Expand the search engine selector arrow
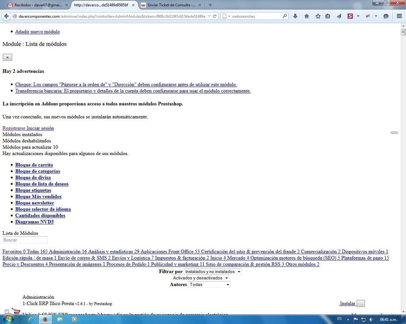 229,16
